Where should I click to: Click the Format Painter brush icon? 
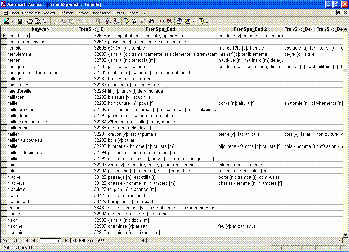(x=79, y=21)
